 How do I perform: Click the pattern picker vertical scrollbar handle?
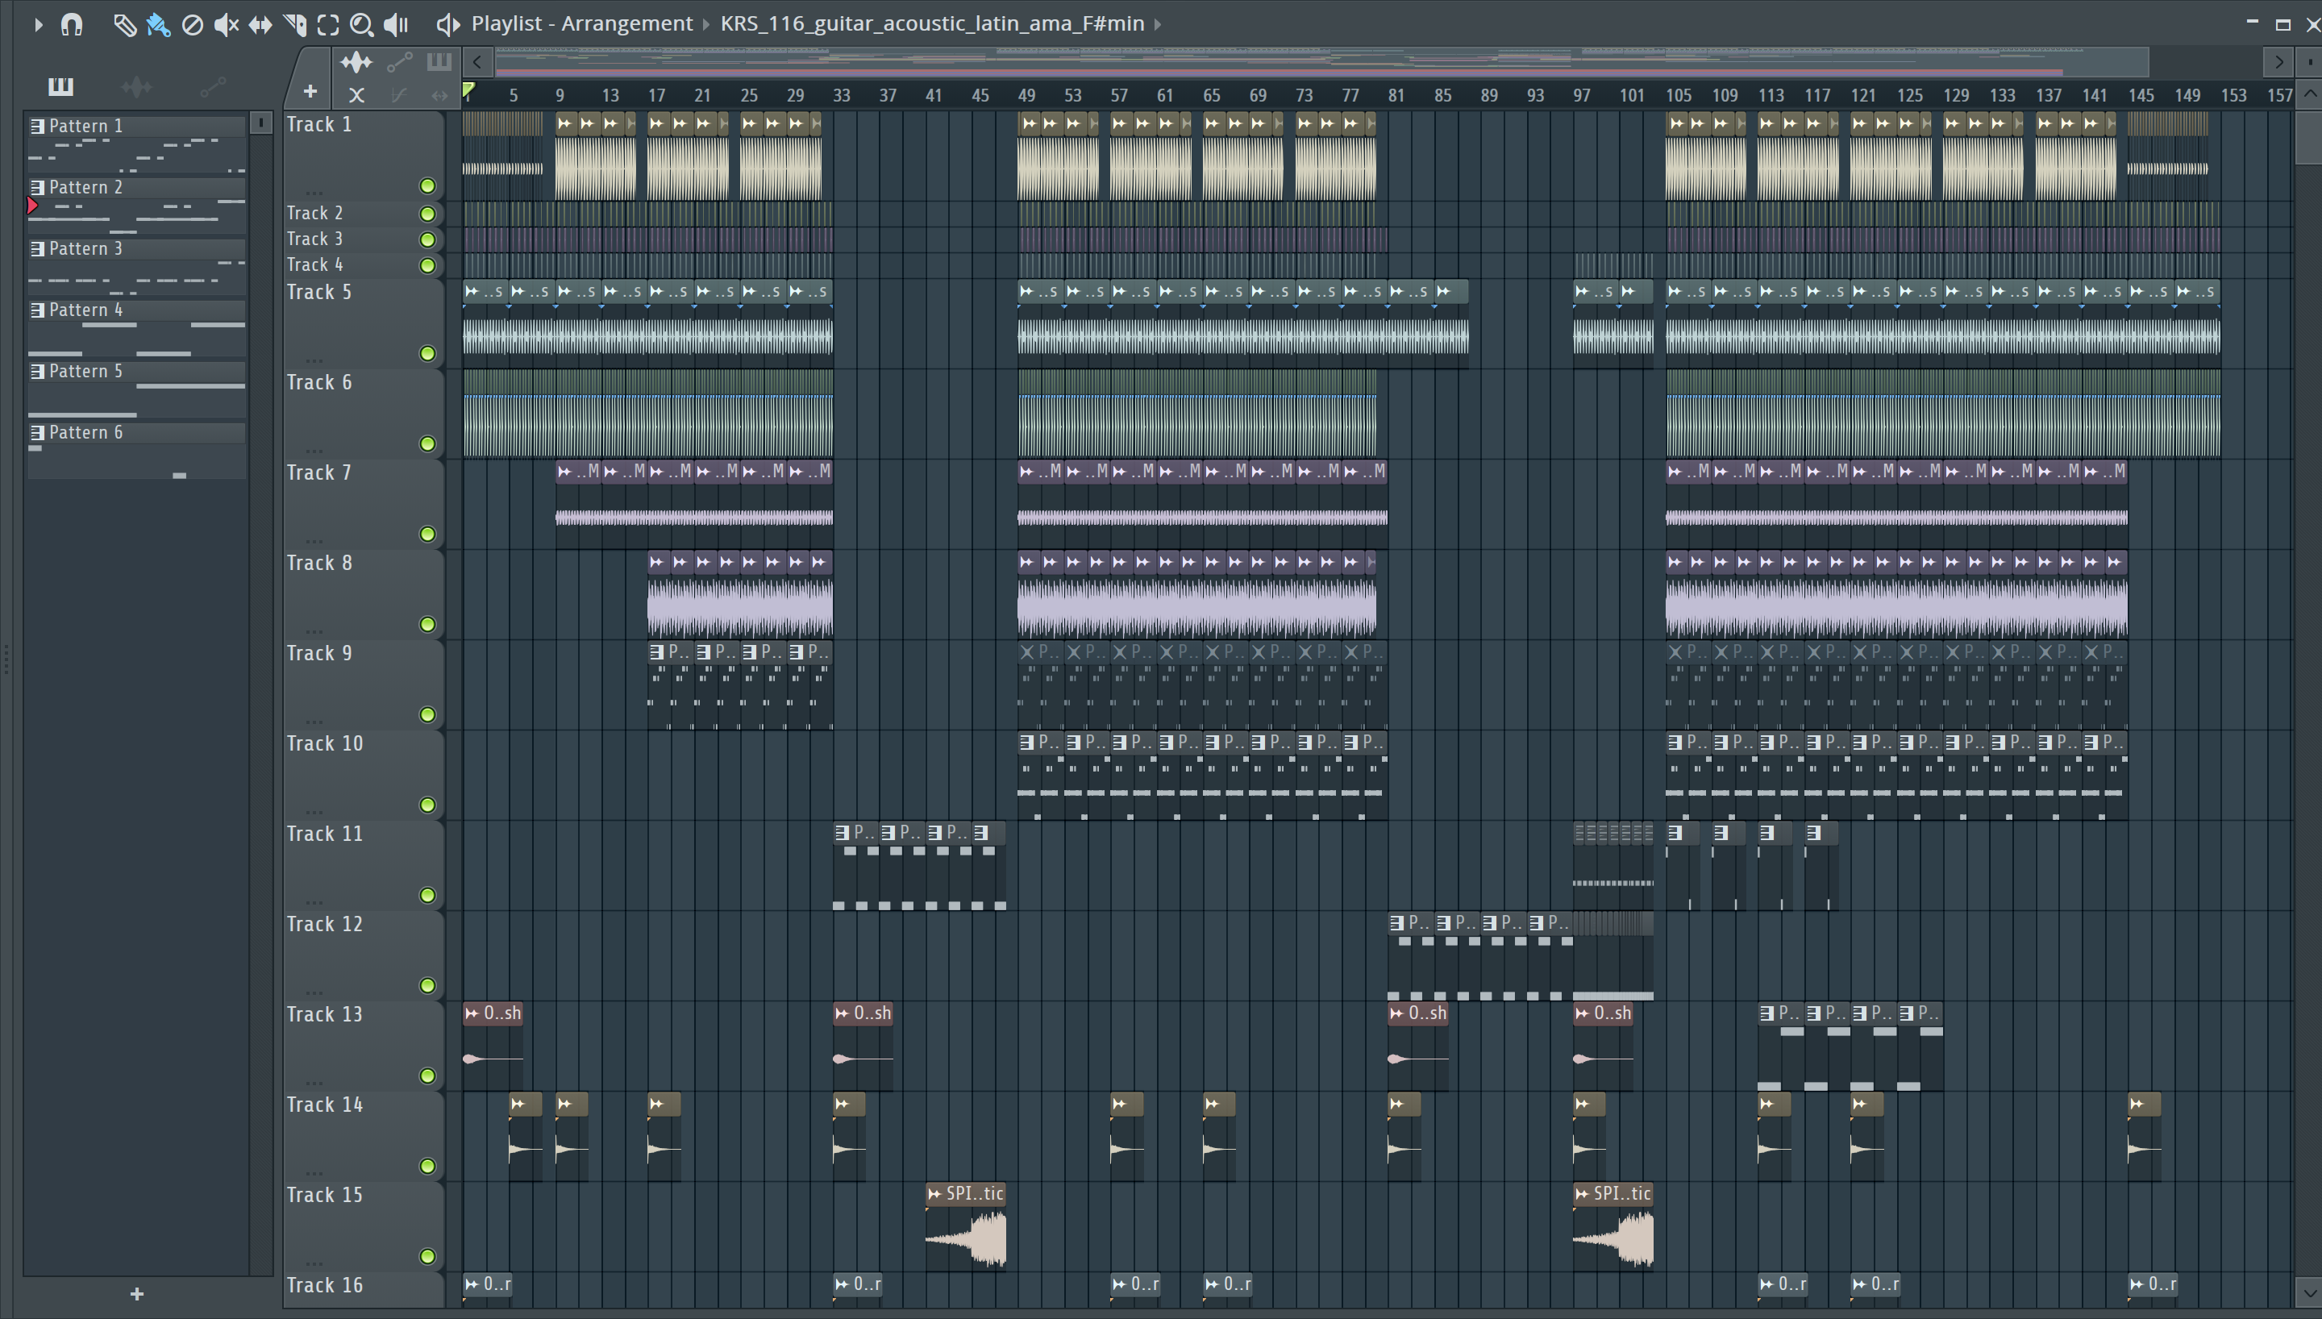tap(260, 123)
